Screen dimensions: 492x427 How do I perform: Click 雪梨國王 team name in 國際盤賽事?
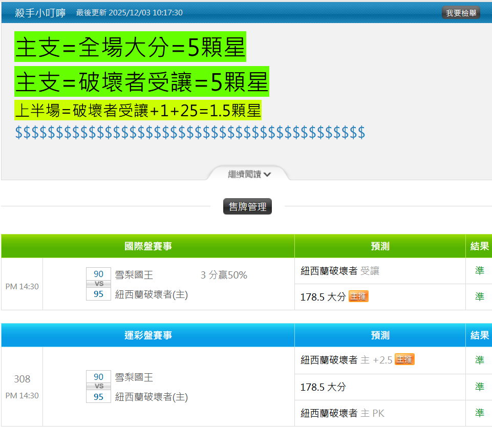[x=134, y=275]
